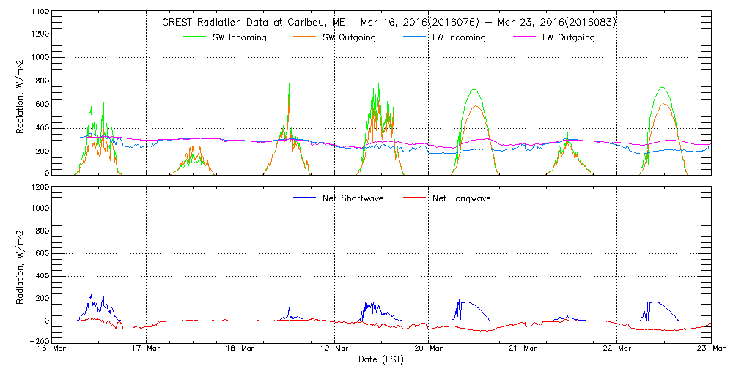This screenshot has height=366, width=733.
Task: Click the blue Net Shortwave legend line
Action: [304, 198]
